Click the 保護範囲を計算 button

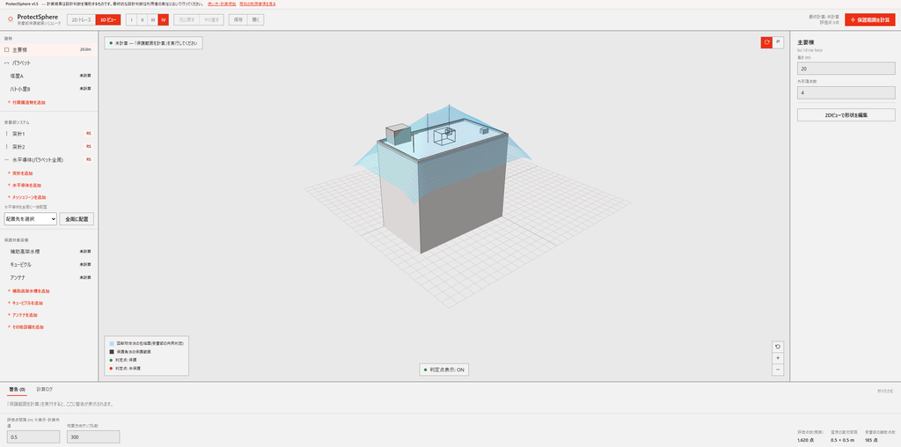pyautogui.click(x=870, y=20)
